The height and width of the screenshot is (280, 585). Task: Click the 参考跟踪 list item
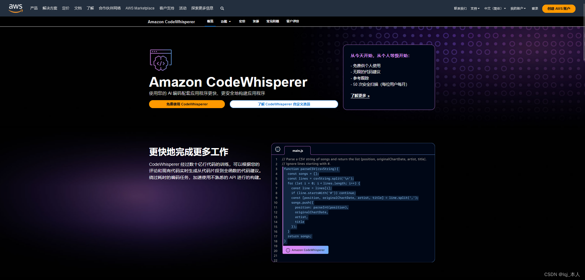(x=360, y=78)
